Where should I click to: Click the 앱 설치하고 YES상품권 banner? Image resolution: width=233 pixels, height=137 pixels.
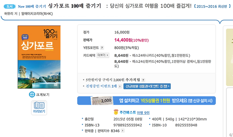[x=147, y=100]
